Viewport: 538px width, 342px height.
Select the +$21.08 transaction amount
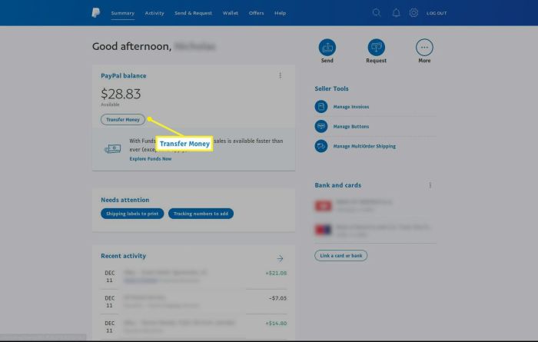tap(276, 273)
